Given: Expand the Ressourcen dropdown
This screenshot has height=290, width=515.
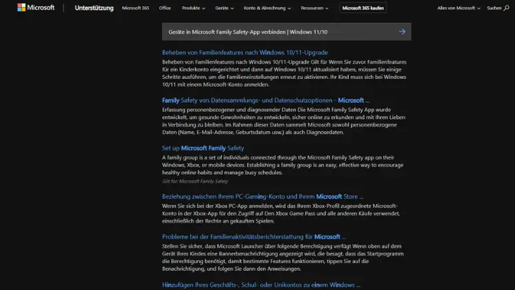Looking at the screenshot, I should click(314, 8).
